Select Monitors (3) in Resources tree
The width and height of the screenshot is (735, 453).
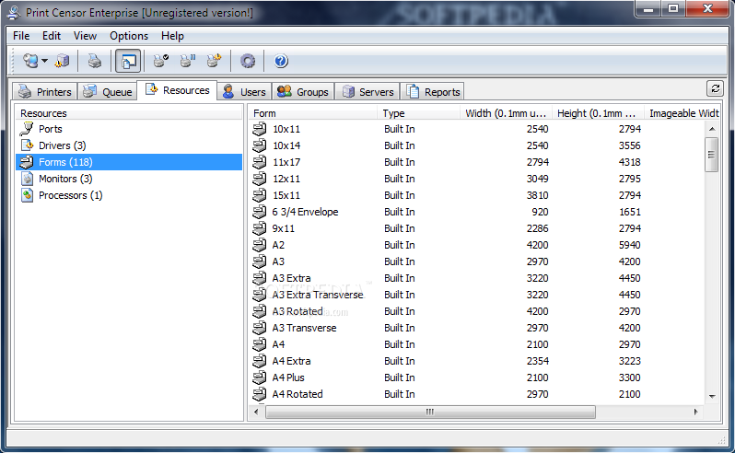point(65,179)
